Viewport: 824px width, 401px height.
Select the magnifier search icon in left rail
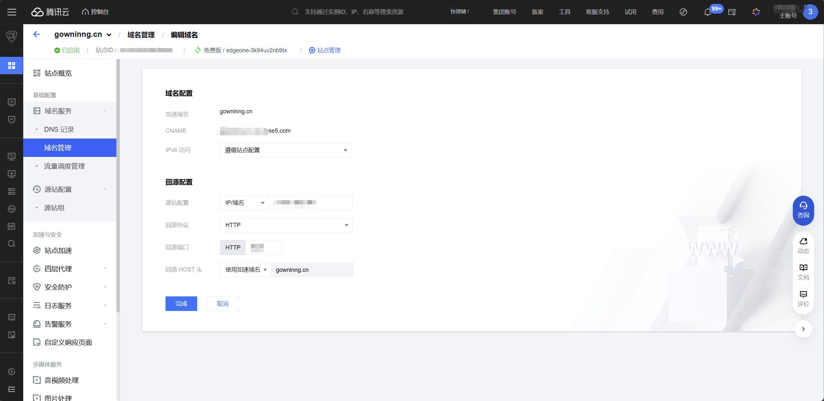pos(12,243)
